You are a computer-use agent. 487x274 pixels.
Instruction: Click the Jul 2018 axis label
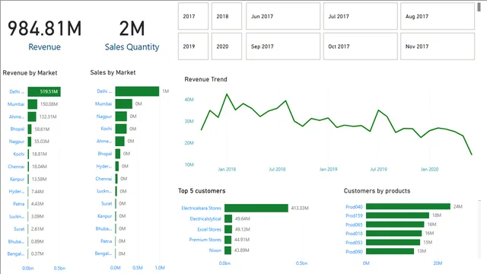(277, 169)
